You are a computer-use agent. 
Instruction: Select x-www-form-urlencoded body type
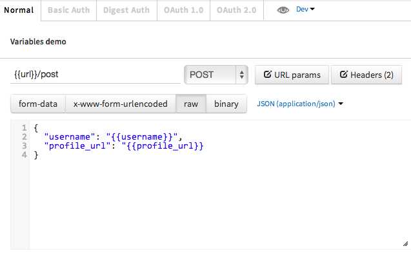click(x=120, y=104)
